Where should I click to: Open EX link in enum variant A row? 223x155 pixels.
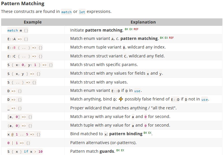166,38
